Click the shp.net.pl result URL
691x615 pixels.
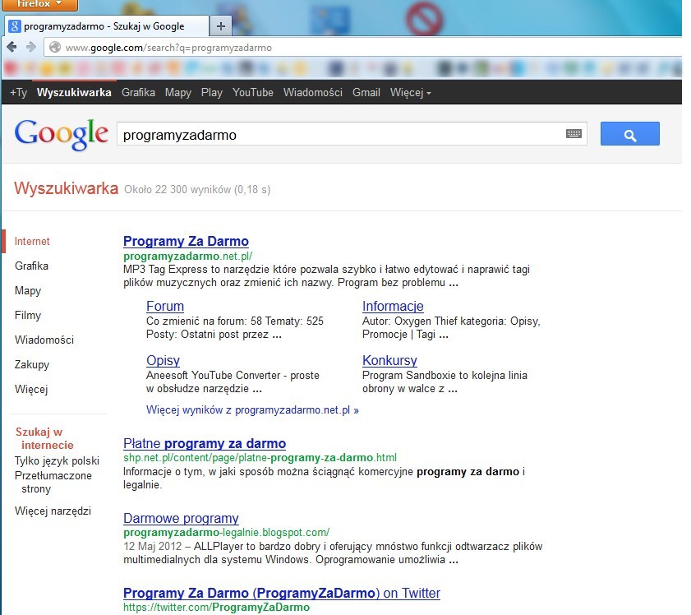pos(260,458)
